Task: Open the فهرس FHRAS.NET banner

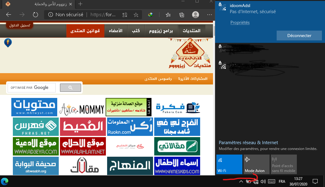Action: click(35, 127)
